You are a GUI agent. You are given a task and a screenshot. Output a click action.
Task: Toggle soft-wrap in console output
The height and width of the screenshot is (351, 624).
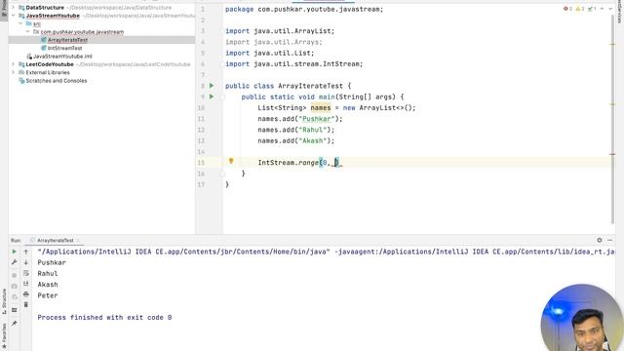pyautogui.click(x=26, y=273)
